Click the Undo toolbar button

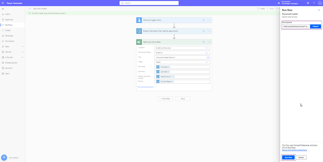[x=261, y=9]
